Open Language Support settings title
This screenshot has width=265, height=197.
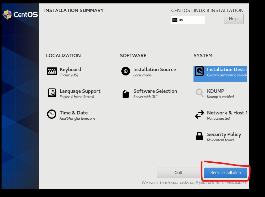(80, 91)
